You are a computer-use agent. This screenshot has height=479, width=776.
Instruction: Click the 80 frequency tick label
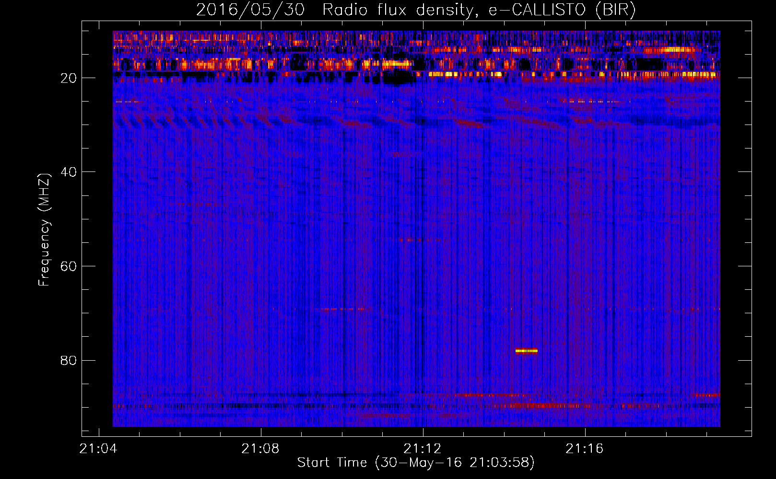[x=69, y=360]
